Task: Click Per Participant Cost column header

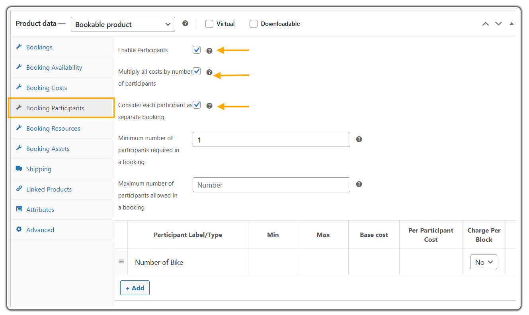Action: pos(431,235)
